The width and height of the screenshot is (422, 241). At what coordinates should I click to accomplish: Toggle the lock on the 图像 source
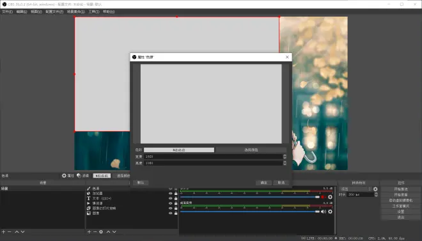(176, 213)
